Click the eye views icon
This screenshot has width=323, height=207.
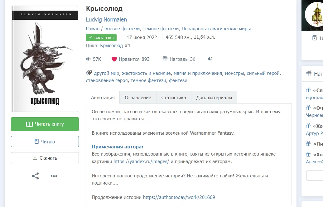[88, 59]
